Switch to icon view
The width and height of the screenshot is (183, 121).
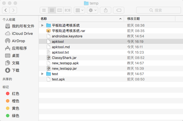[44, 10]
